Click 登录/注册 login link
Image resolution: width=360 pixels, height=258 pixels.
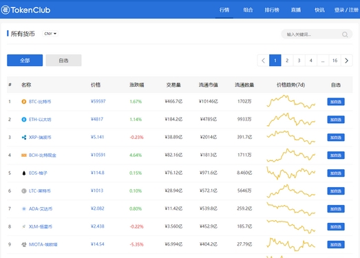tap(346, 10)
